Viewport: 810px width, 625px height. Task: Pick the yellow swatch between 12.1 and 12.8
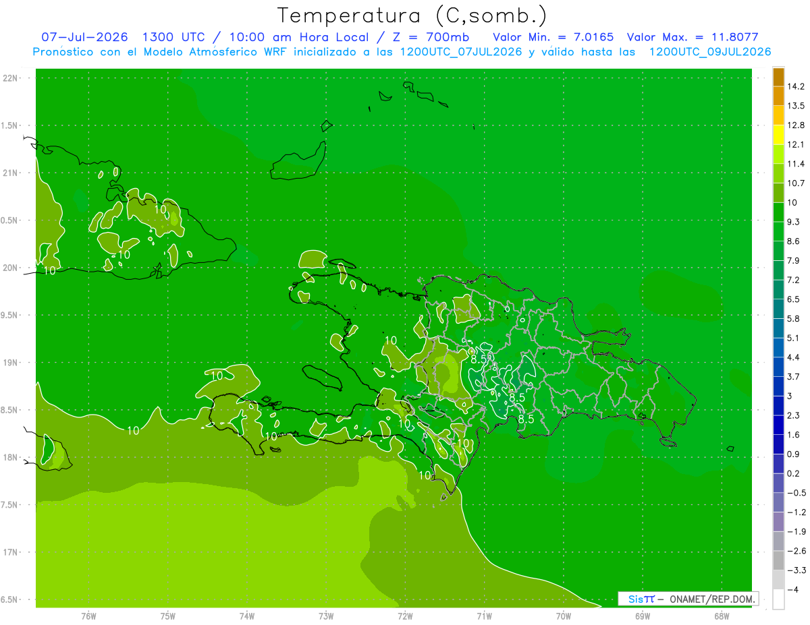(x=778, y=135)
